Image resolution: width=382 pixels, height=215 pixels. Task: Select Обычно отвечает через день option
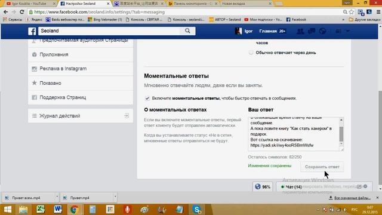click(x=251, y=53)
